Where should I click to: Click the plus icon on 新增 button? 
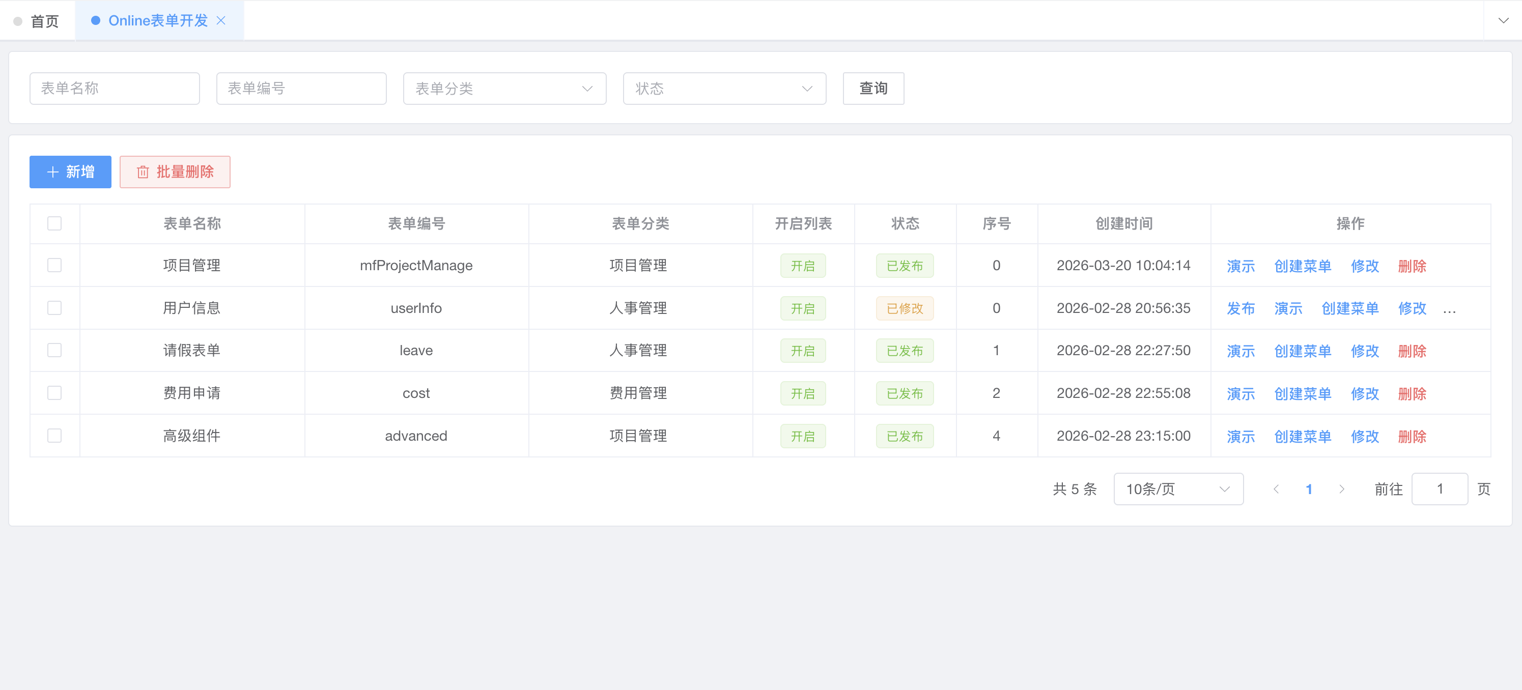click(52, 172)
